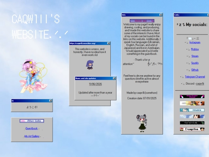Click the This website is a mess text
209x157 pixels.
[x=90, y=52]
